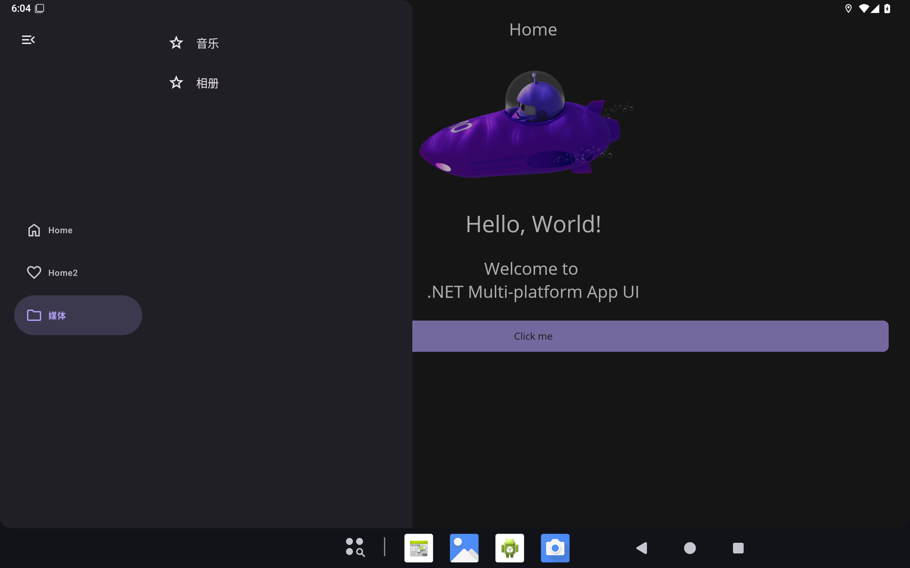Image resolution: width=910 pixels, height=568 pixels.
Task: Tap the Android home circle button
Action: coord(690,548)
